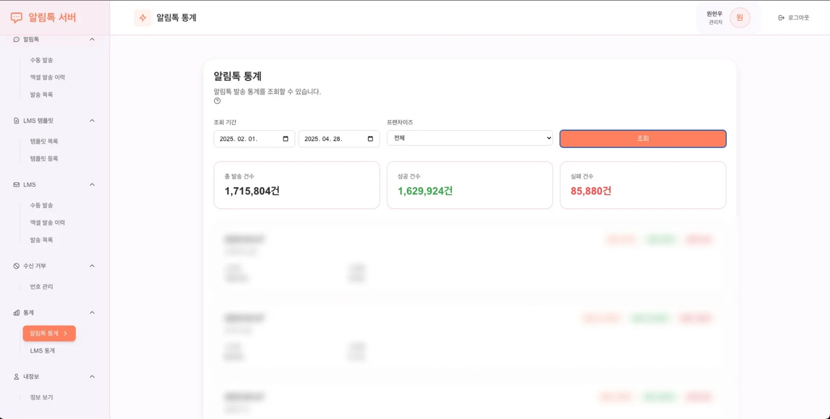This screenshot has width=830, height=419.
Task: Open the LMS 통계 menu item
Action: click(x=43, y=351)
